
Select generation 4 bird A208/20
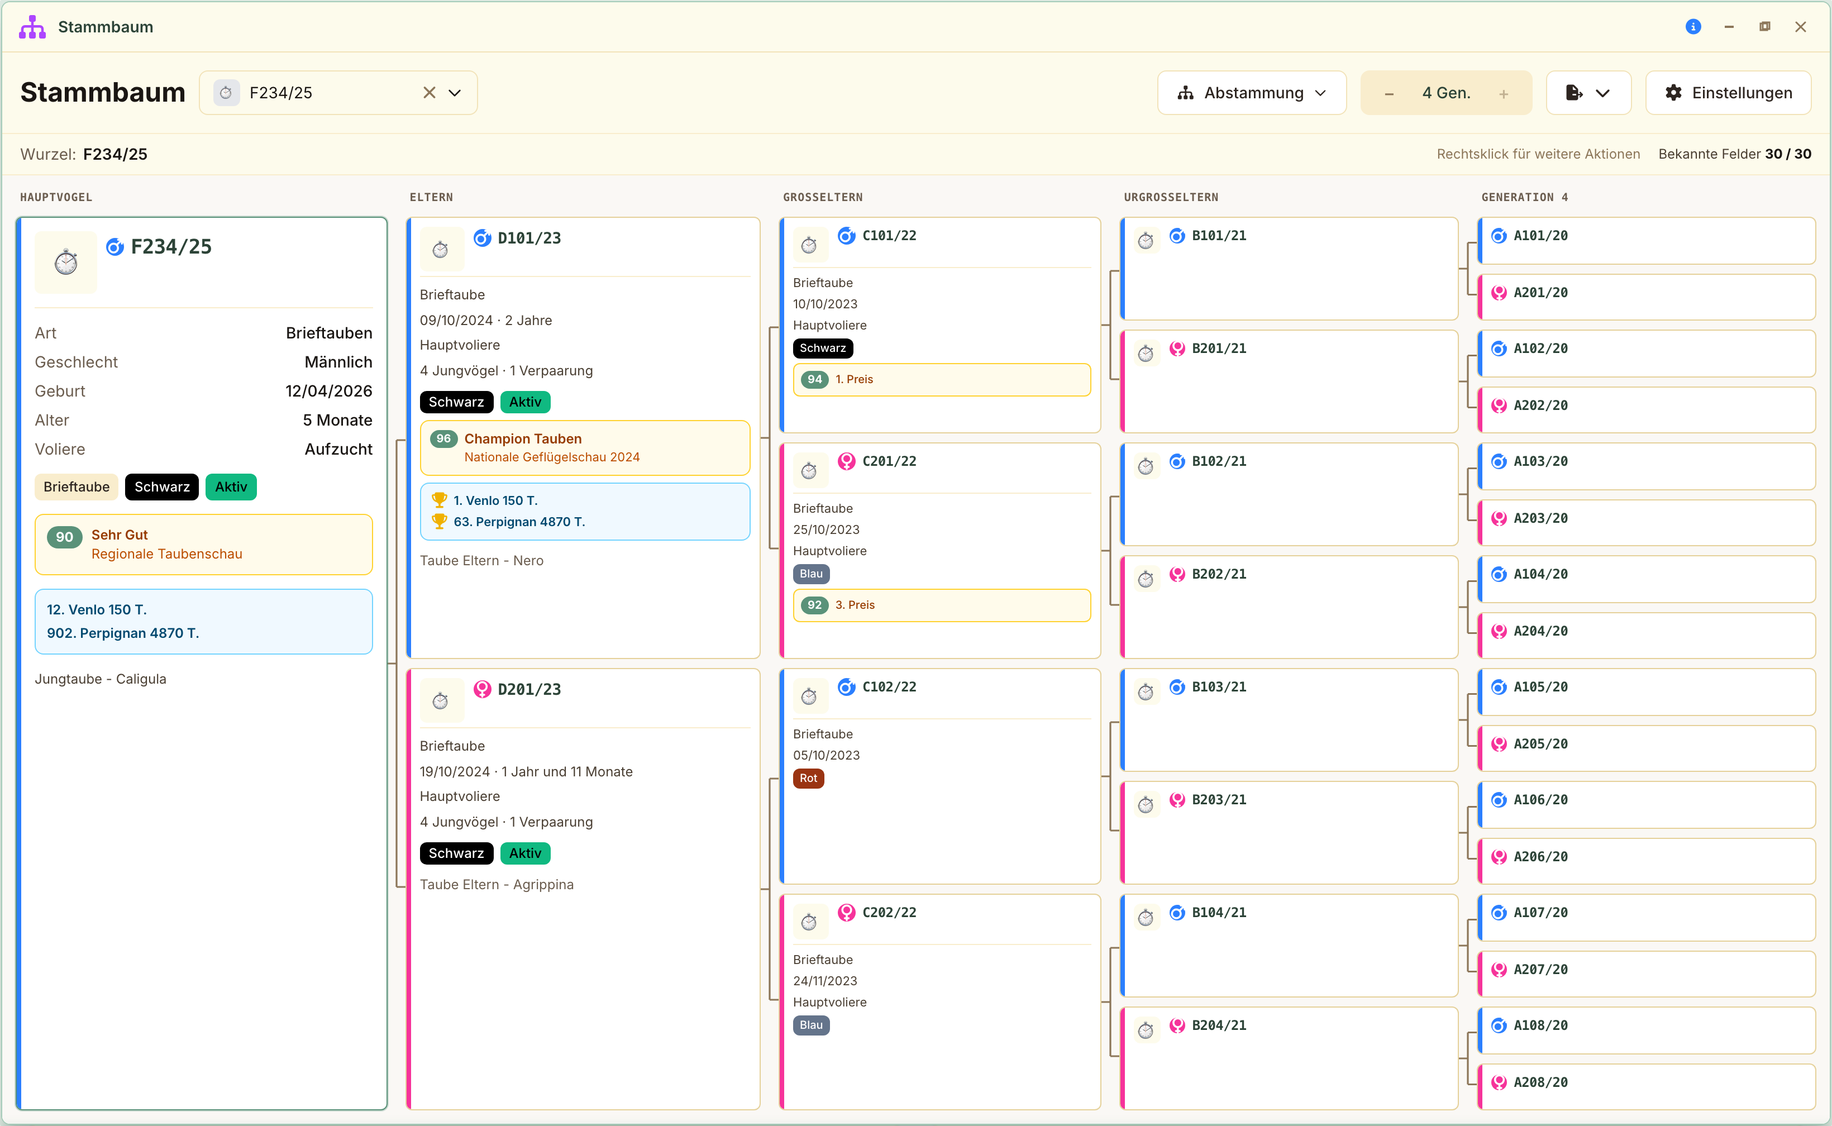[x=1647, y=1086]
